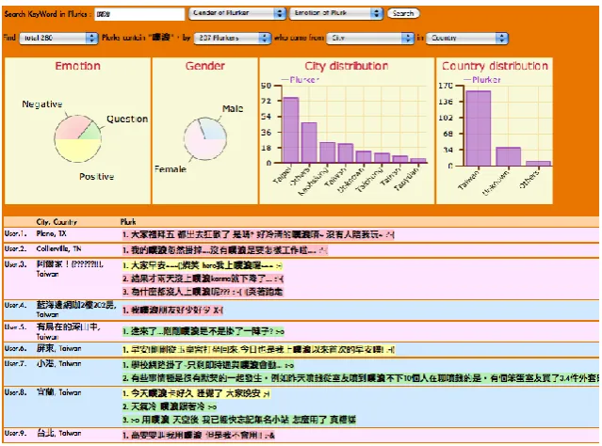602x446 pixels.
Task: Open the Country filter dropdown
Action: tap(467, 38)
